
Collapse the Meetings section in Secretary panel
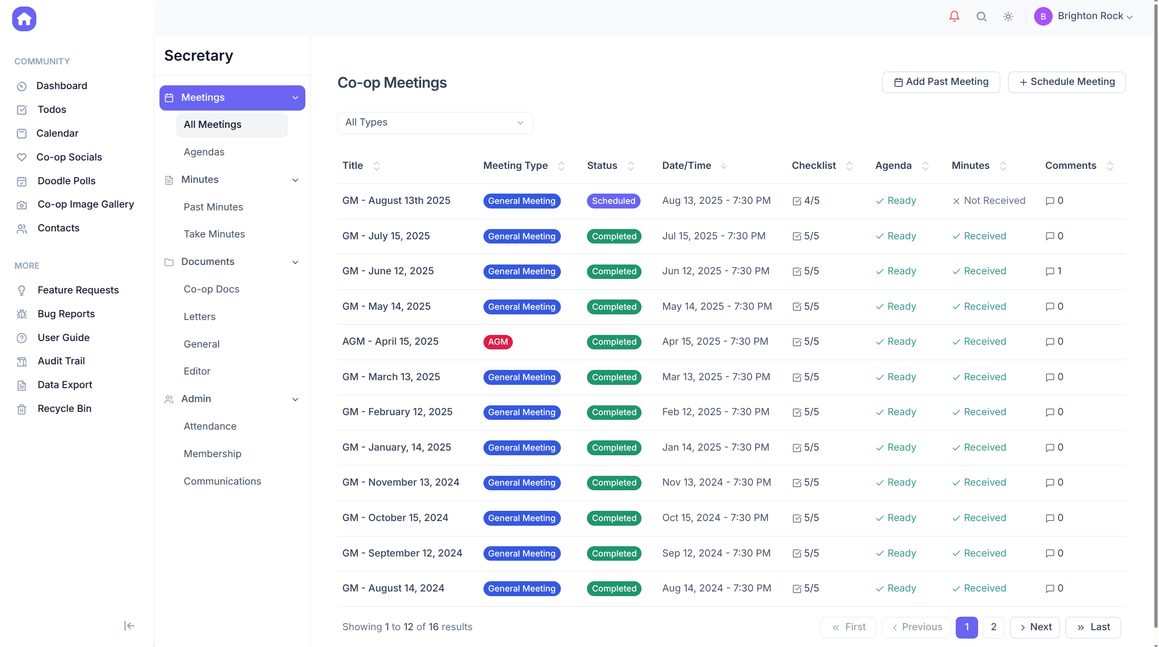[295, 97]
